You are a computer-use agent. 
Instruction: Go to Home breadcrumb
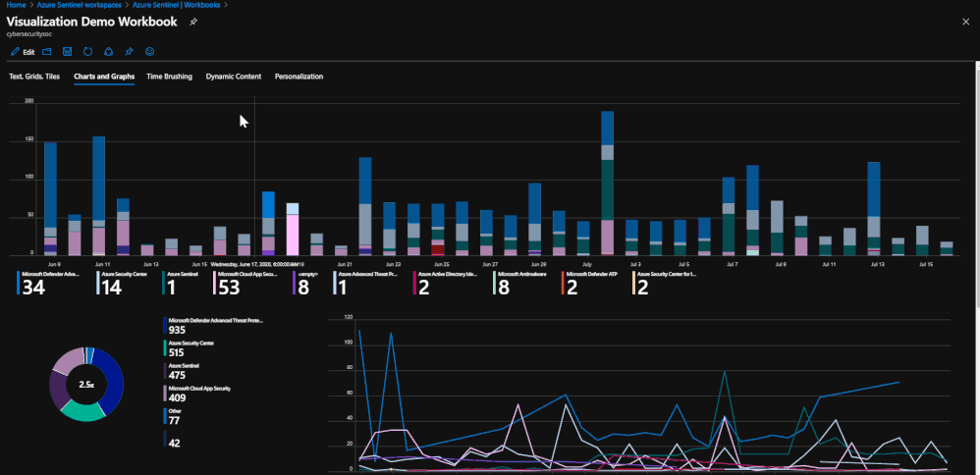point(16,4)
